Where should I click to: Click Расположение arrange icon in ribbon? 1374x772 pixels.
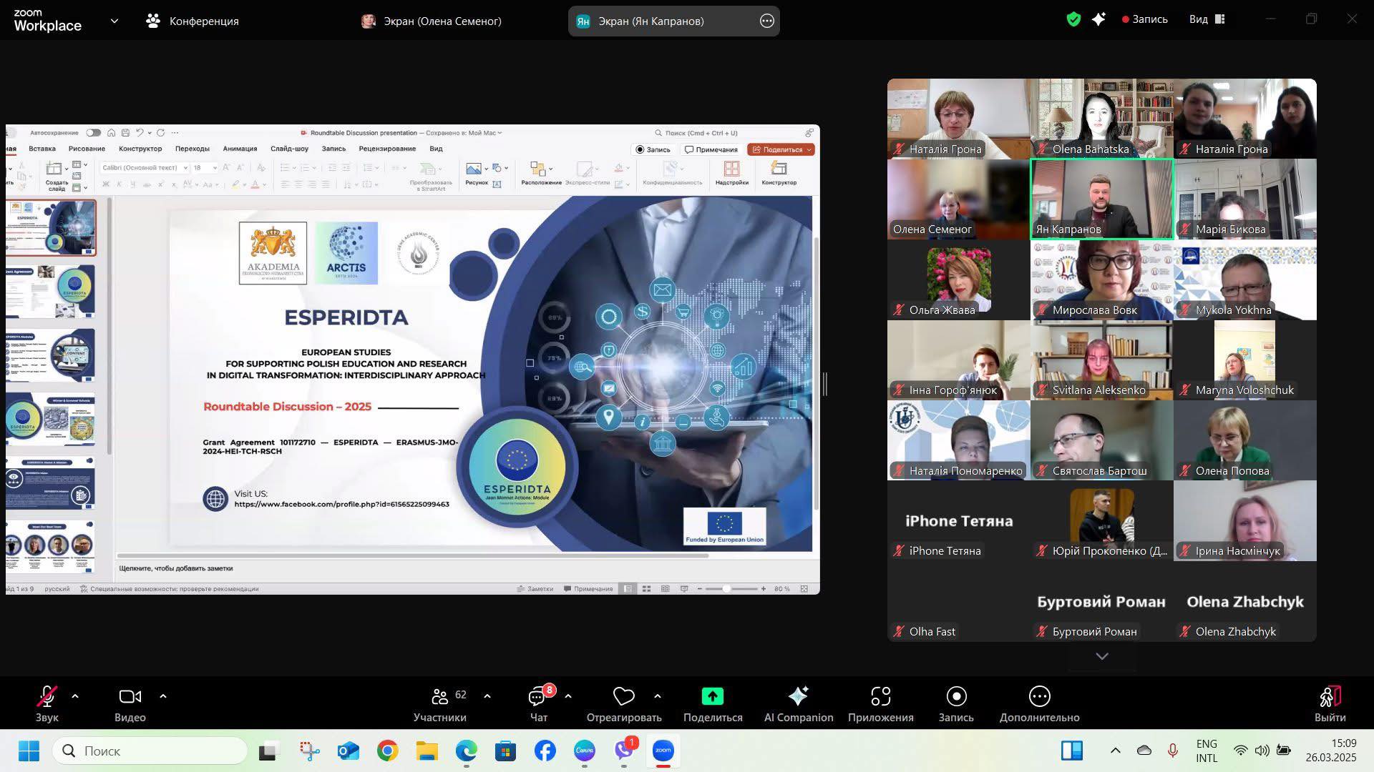[538, 169]
